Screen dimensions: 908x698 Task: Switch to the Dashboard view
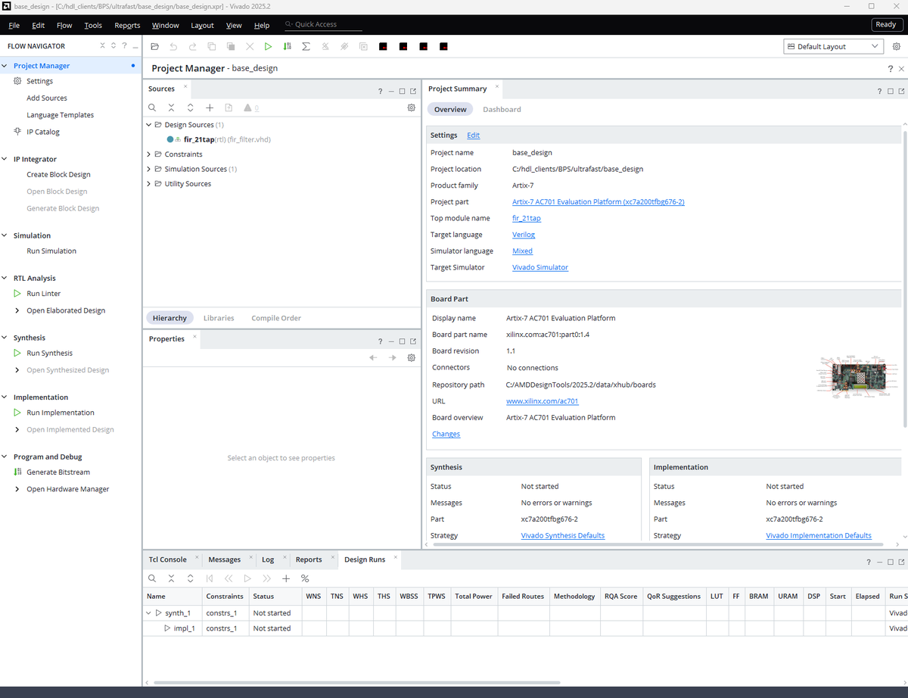[x=502, y=109]
